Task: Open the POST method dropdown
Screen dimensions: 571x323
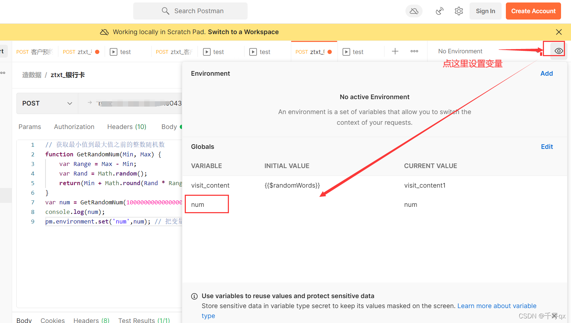Action: tap(47, 103)
